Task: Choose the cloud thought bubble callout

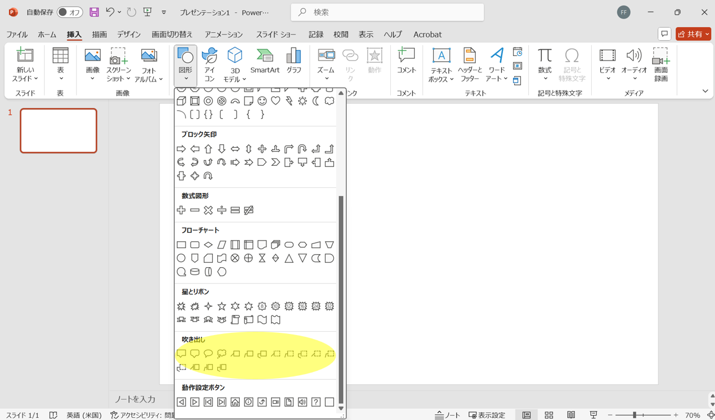Action: click(222, 354)
